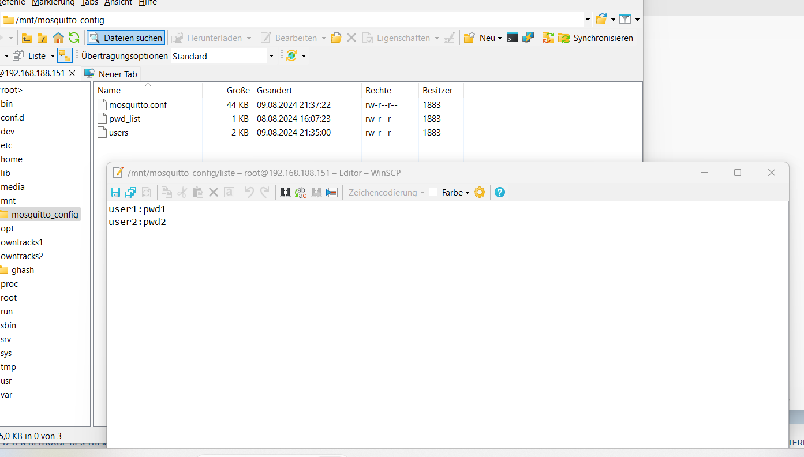Open the Neuer Tab tab
Screen dimensions: 804x457
pos(111,74)
